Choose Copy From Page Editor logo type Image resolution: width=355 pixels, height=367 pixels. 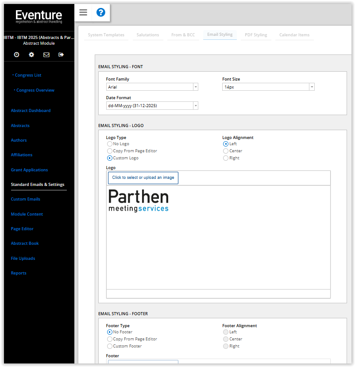coord(109,151)
